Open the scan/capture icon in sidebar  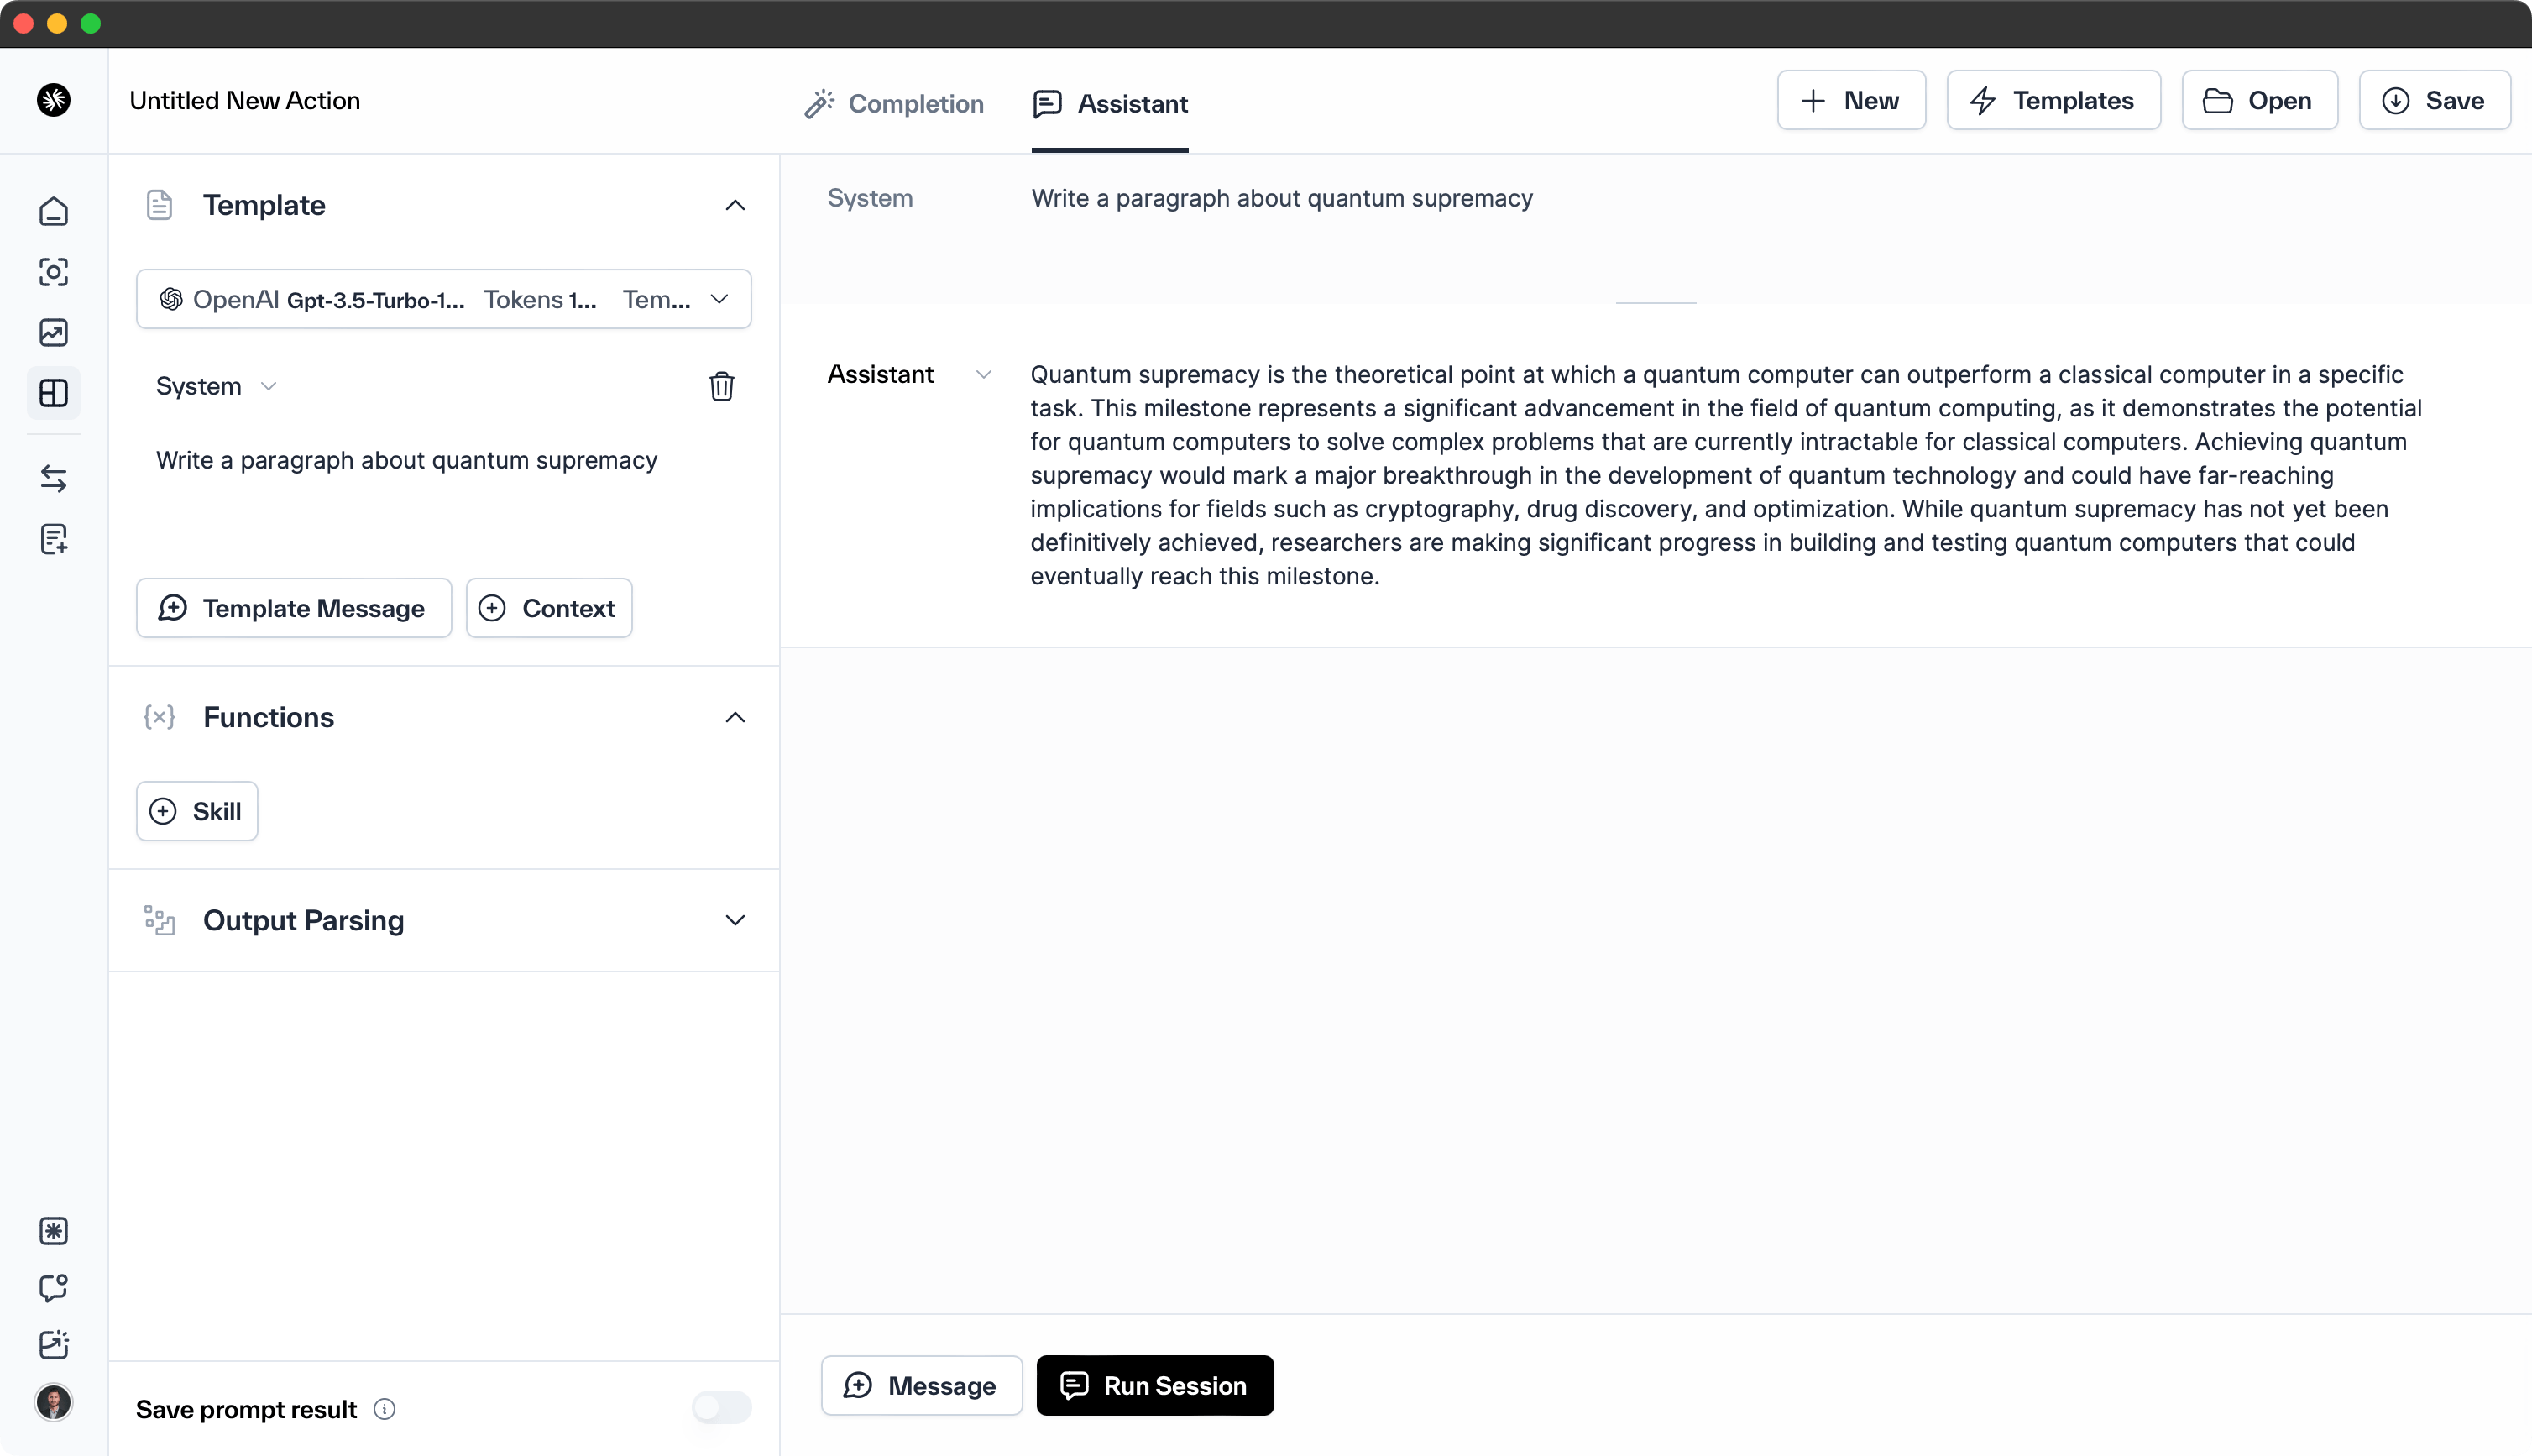coord(54,272)
